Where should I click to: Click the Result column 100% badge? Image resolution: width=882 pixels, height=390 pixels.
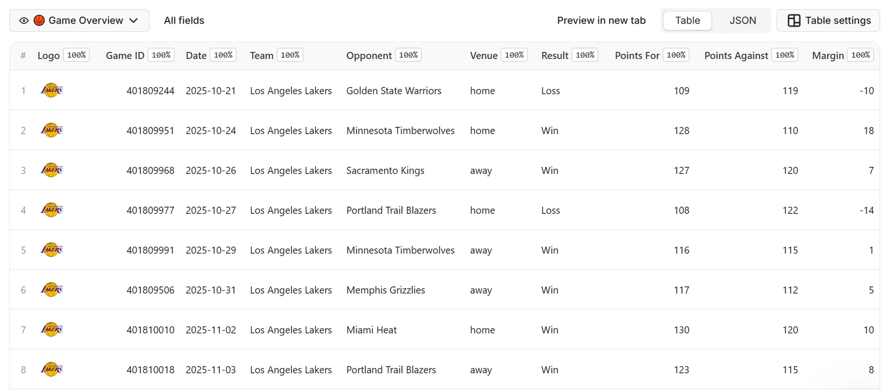point(585,55)
